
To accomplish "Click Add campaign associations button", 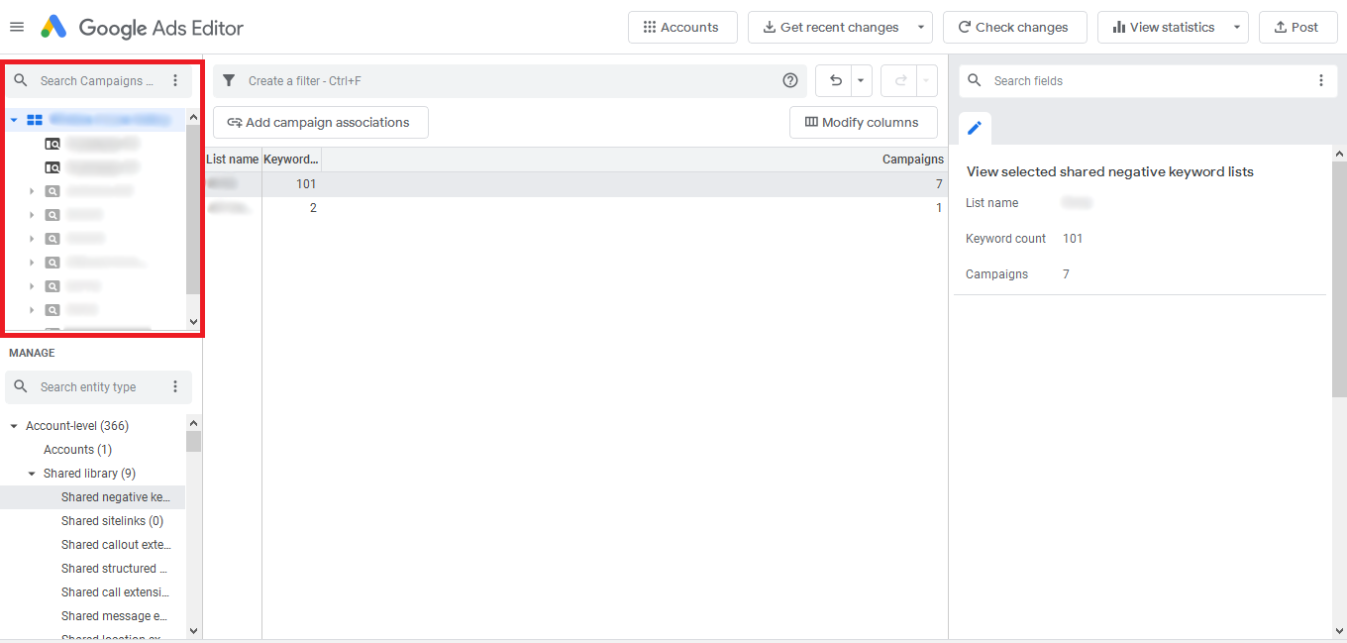I will 321,123.
